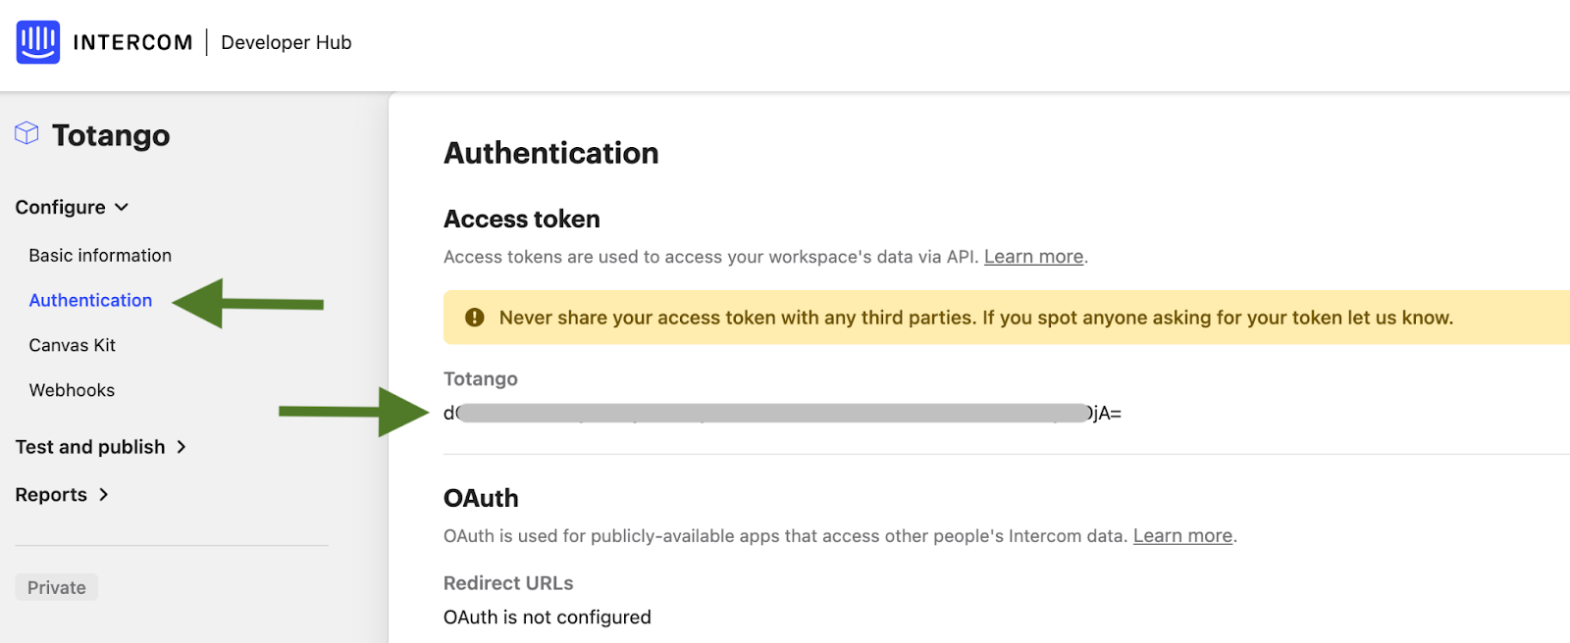Viewport: 1570px width, 643px height.
Task: Go to Webhooks settings
Action: click(72, 390)
